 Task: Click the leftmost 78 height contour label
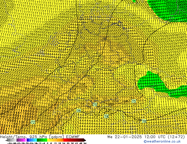click(x=78, y=111)
